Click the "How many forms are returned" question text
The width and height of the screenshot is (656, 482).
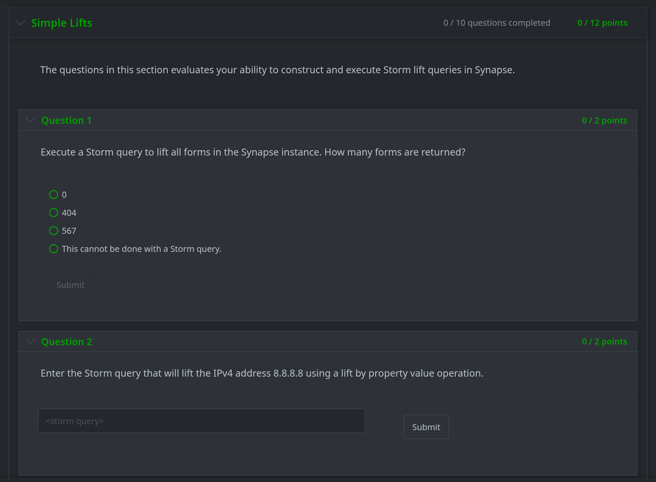[253, 152]
